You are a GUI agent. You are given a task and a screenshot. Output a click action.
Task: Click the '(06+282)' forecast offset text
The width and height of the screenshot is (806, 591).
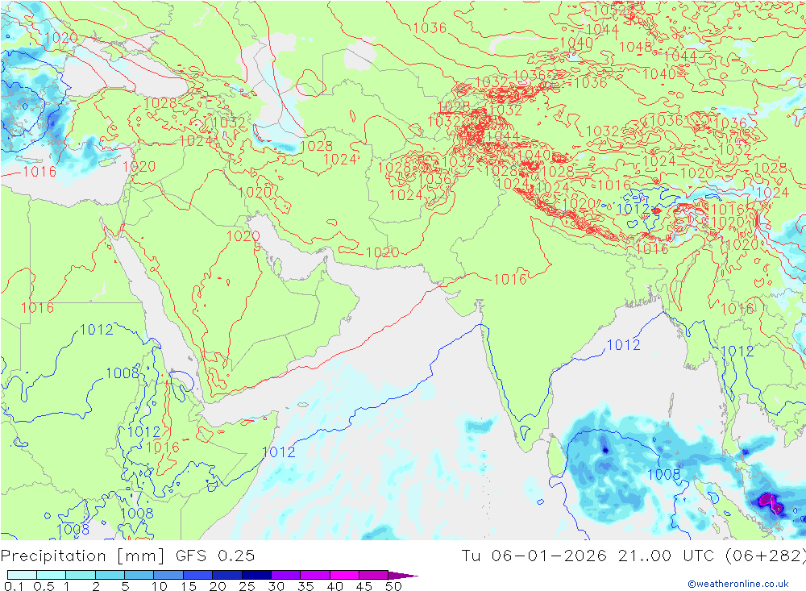766,556
